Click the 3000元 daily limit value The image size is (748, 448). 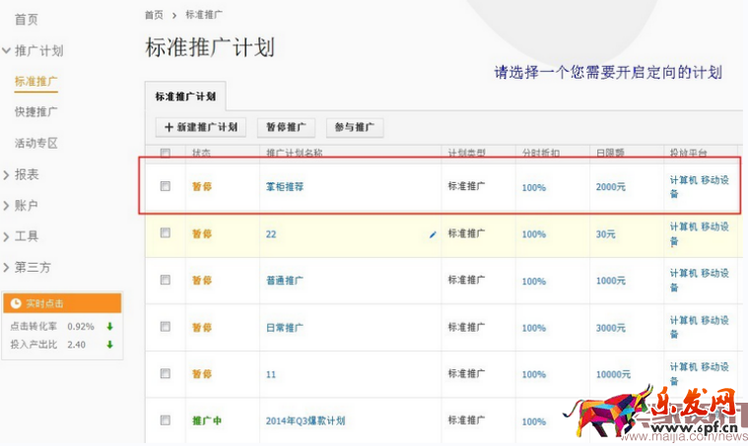point(611,328)
